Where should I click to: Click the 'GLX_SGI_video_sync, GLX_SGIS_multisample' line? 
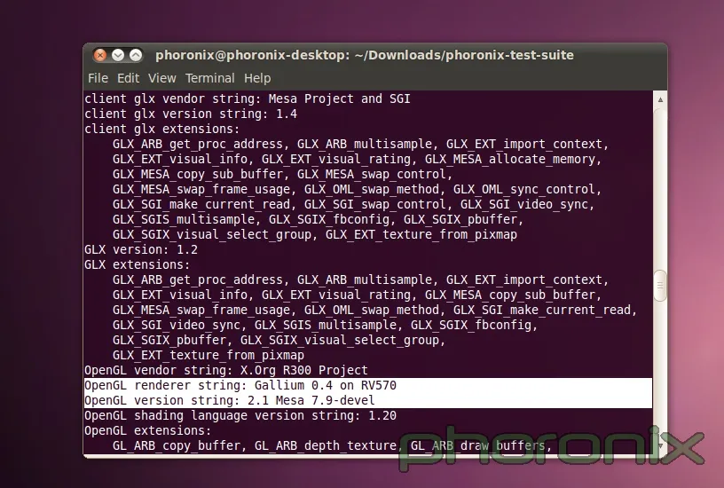coord(325,325)
